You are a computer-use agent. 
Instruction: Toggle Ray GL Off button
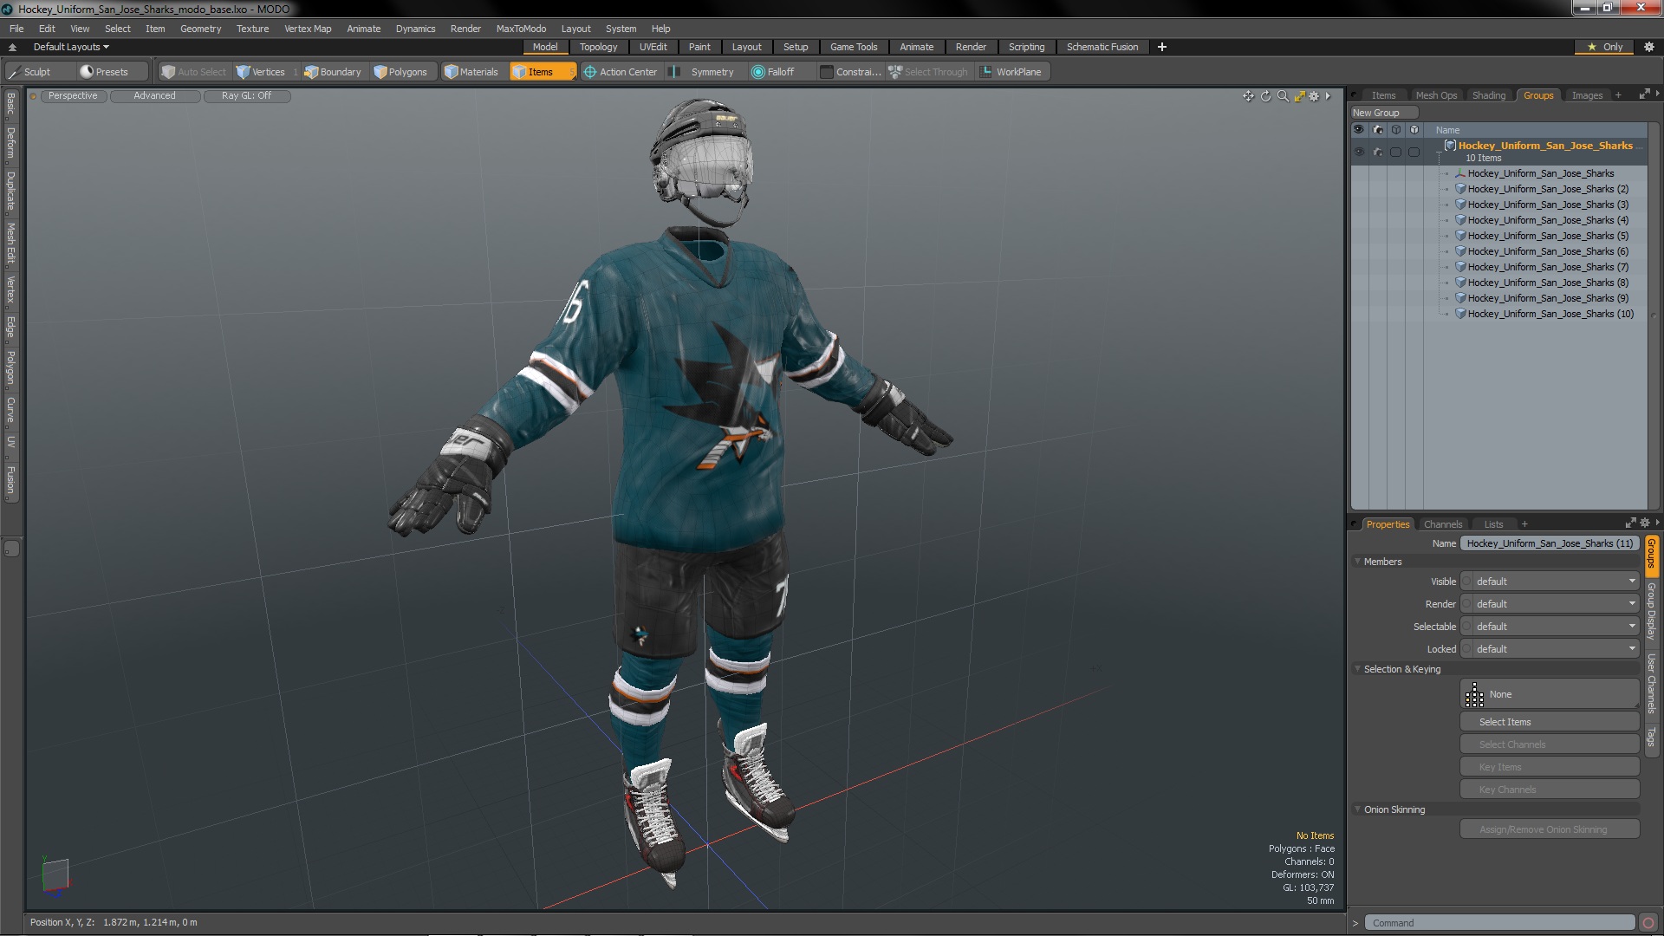coord(247,96)
